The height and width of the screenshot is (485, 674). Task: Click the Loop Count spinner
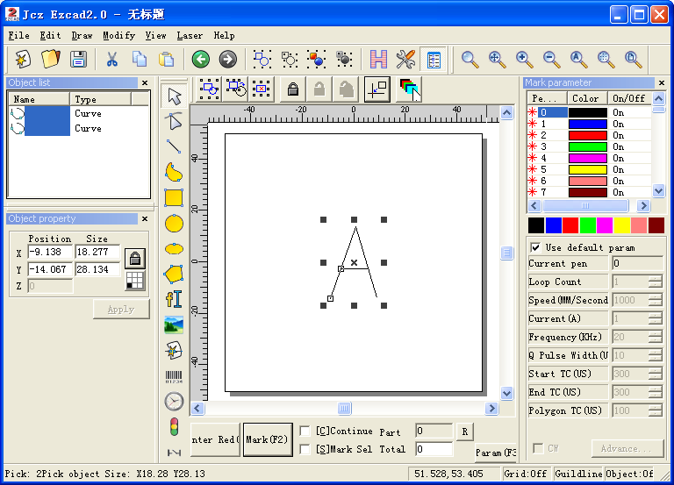(x=656, y=282)
